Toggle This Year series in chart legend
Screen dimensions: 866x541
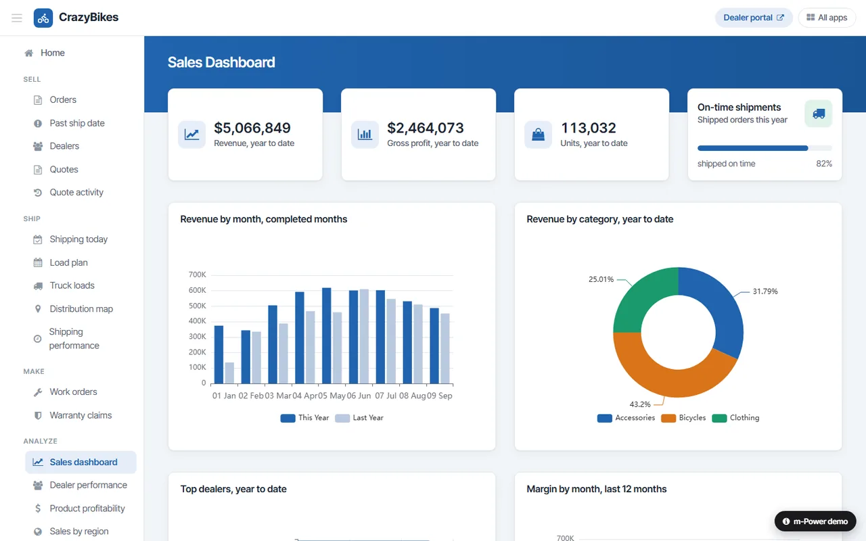pyautogui.click(x=304, y=418)
